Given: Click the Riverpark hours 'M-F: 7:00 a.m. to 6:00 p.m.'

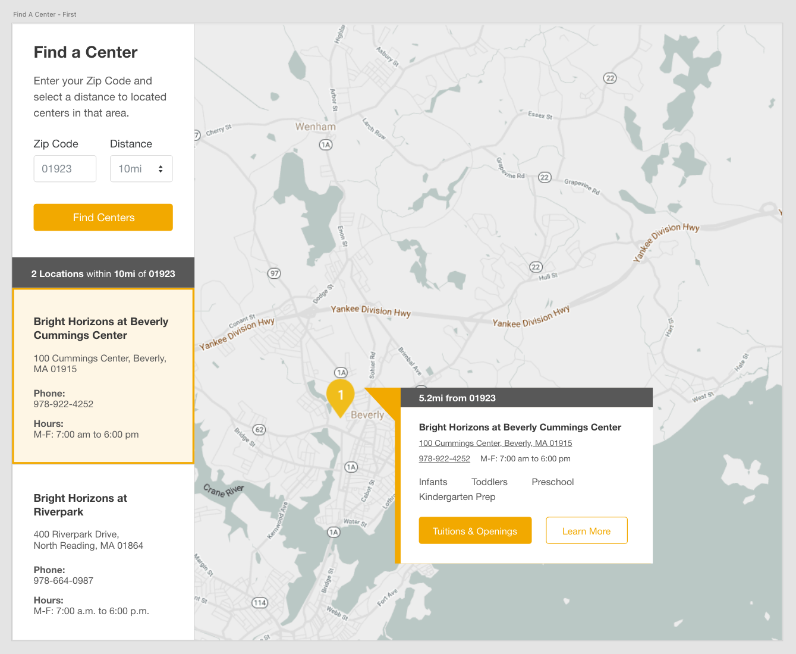Looking at the screenshot, I should pos(92,611).
